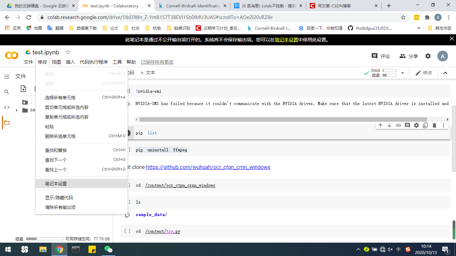Choose 选择所有单元格 from edit menu
The height and width of the screenshot is (256, 456).
coord(81,98)
